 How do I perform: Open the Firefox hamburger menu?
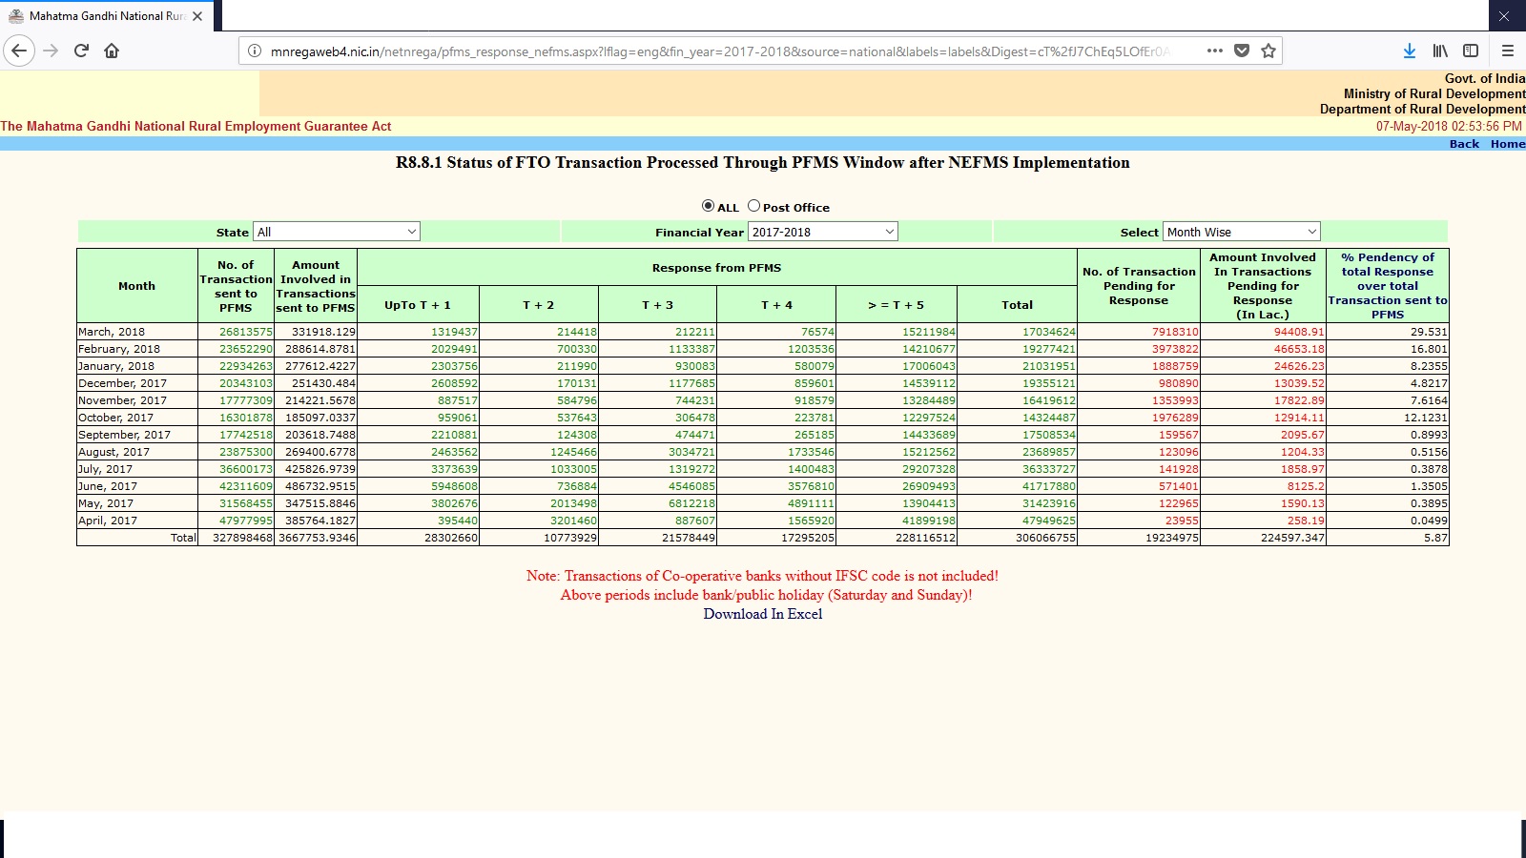tap(1508, 51)
